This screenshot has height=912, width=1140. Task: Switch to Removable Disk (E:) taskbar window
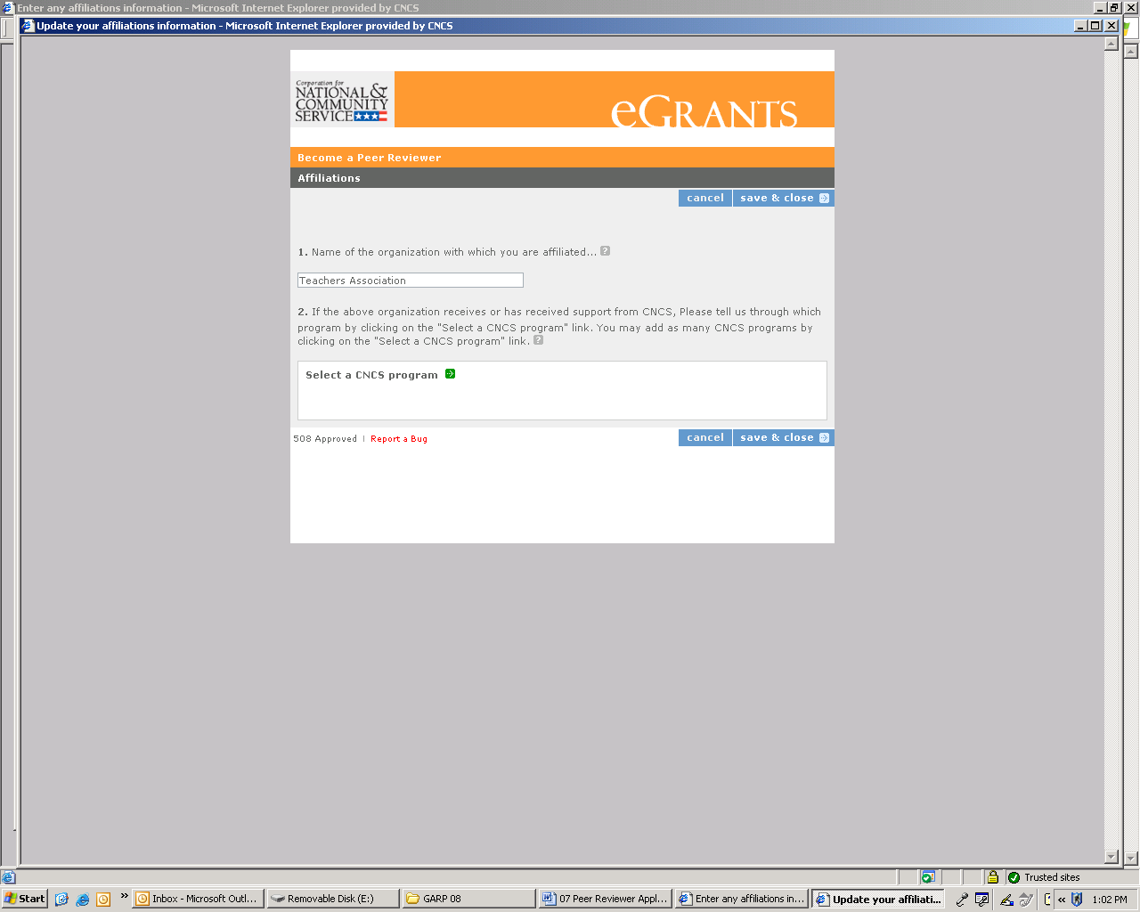333,899
